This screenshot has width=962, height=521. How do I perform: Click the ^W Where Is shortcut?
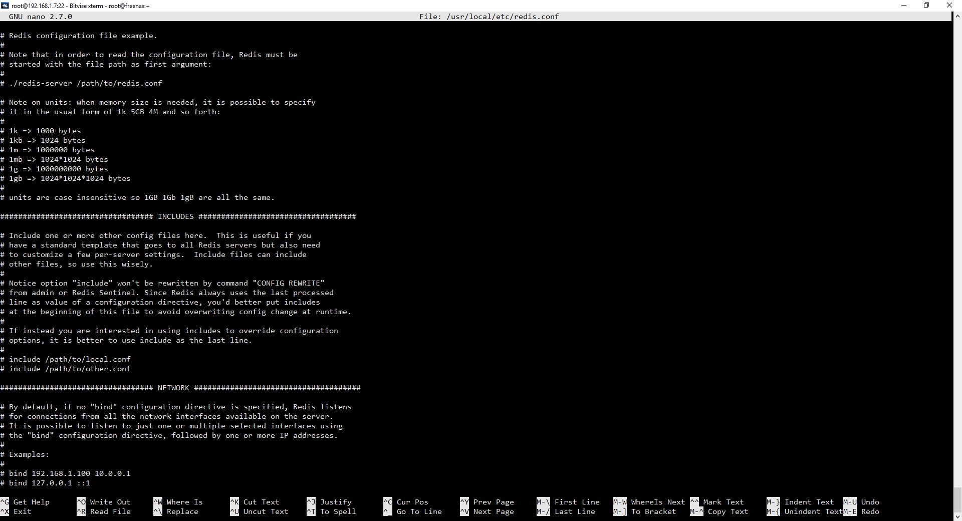(178, 502)
